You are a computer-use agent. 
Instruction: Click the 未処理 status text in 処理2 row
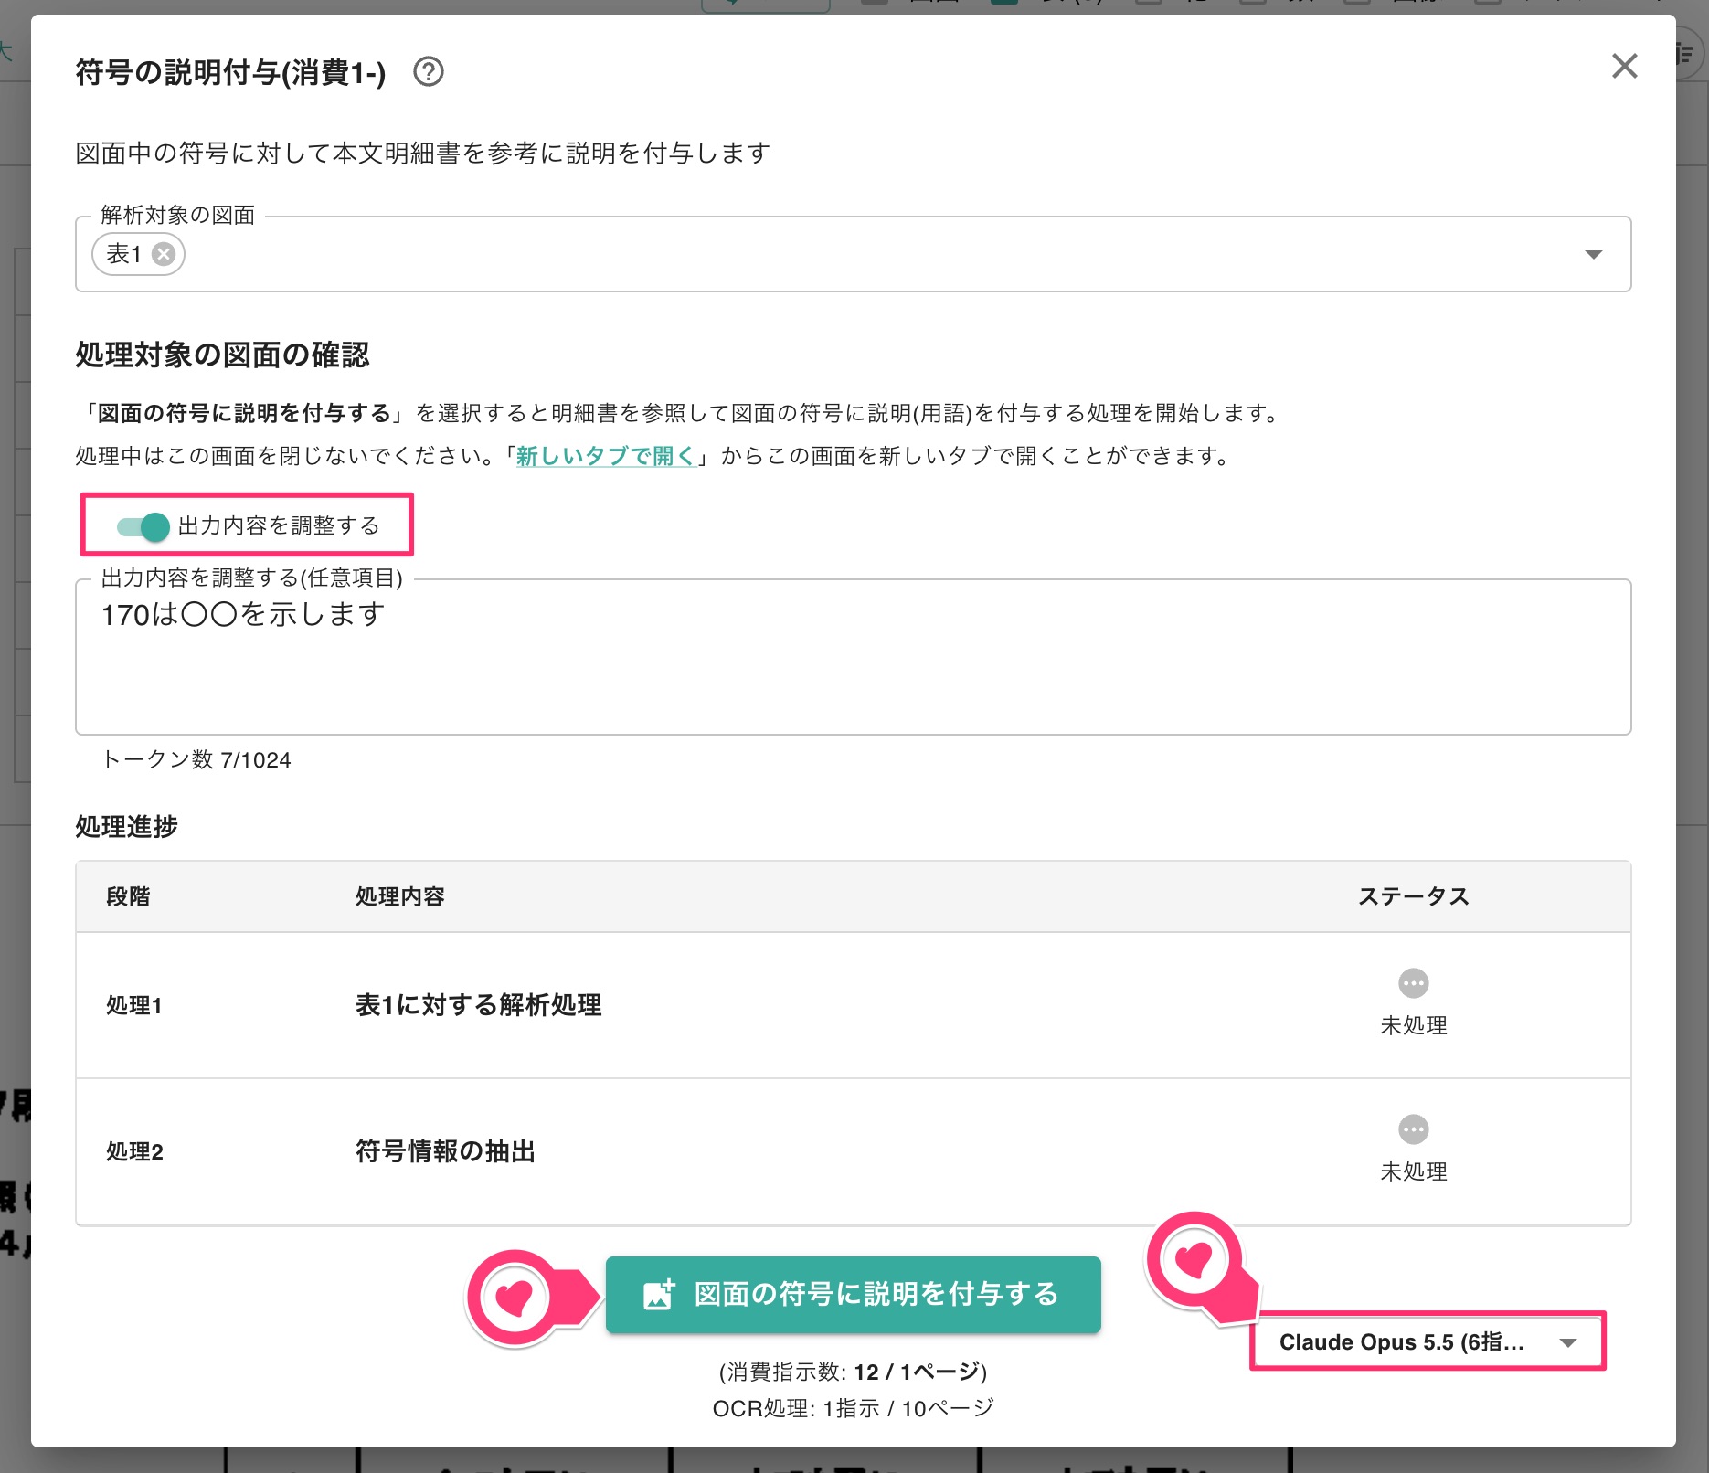click(x=1413, y=1171)
